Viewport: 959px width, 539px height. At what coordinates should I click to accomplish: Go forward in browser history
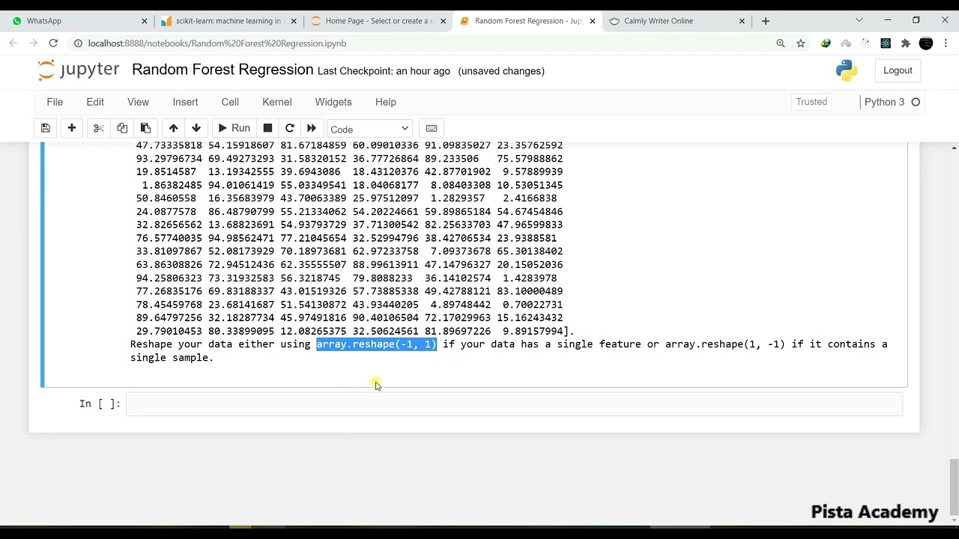point(33,43)
